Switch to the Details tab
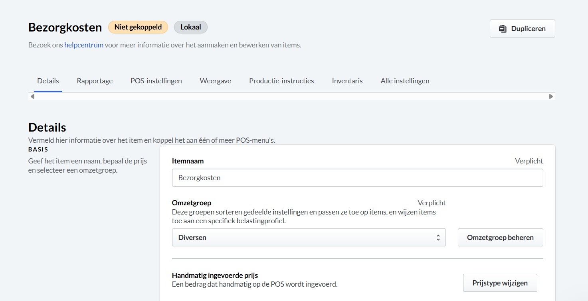The height and width of the screenshot is (301, 588). [x=48, y=81]
